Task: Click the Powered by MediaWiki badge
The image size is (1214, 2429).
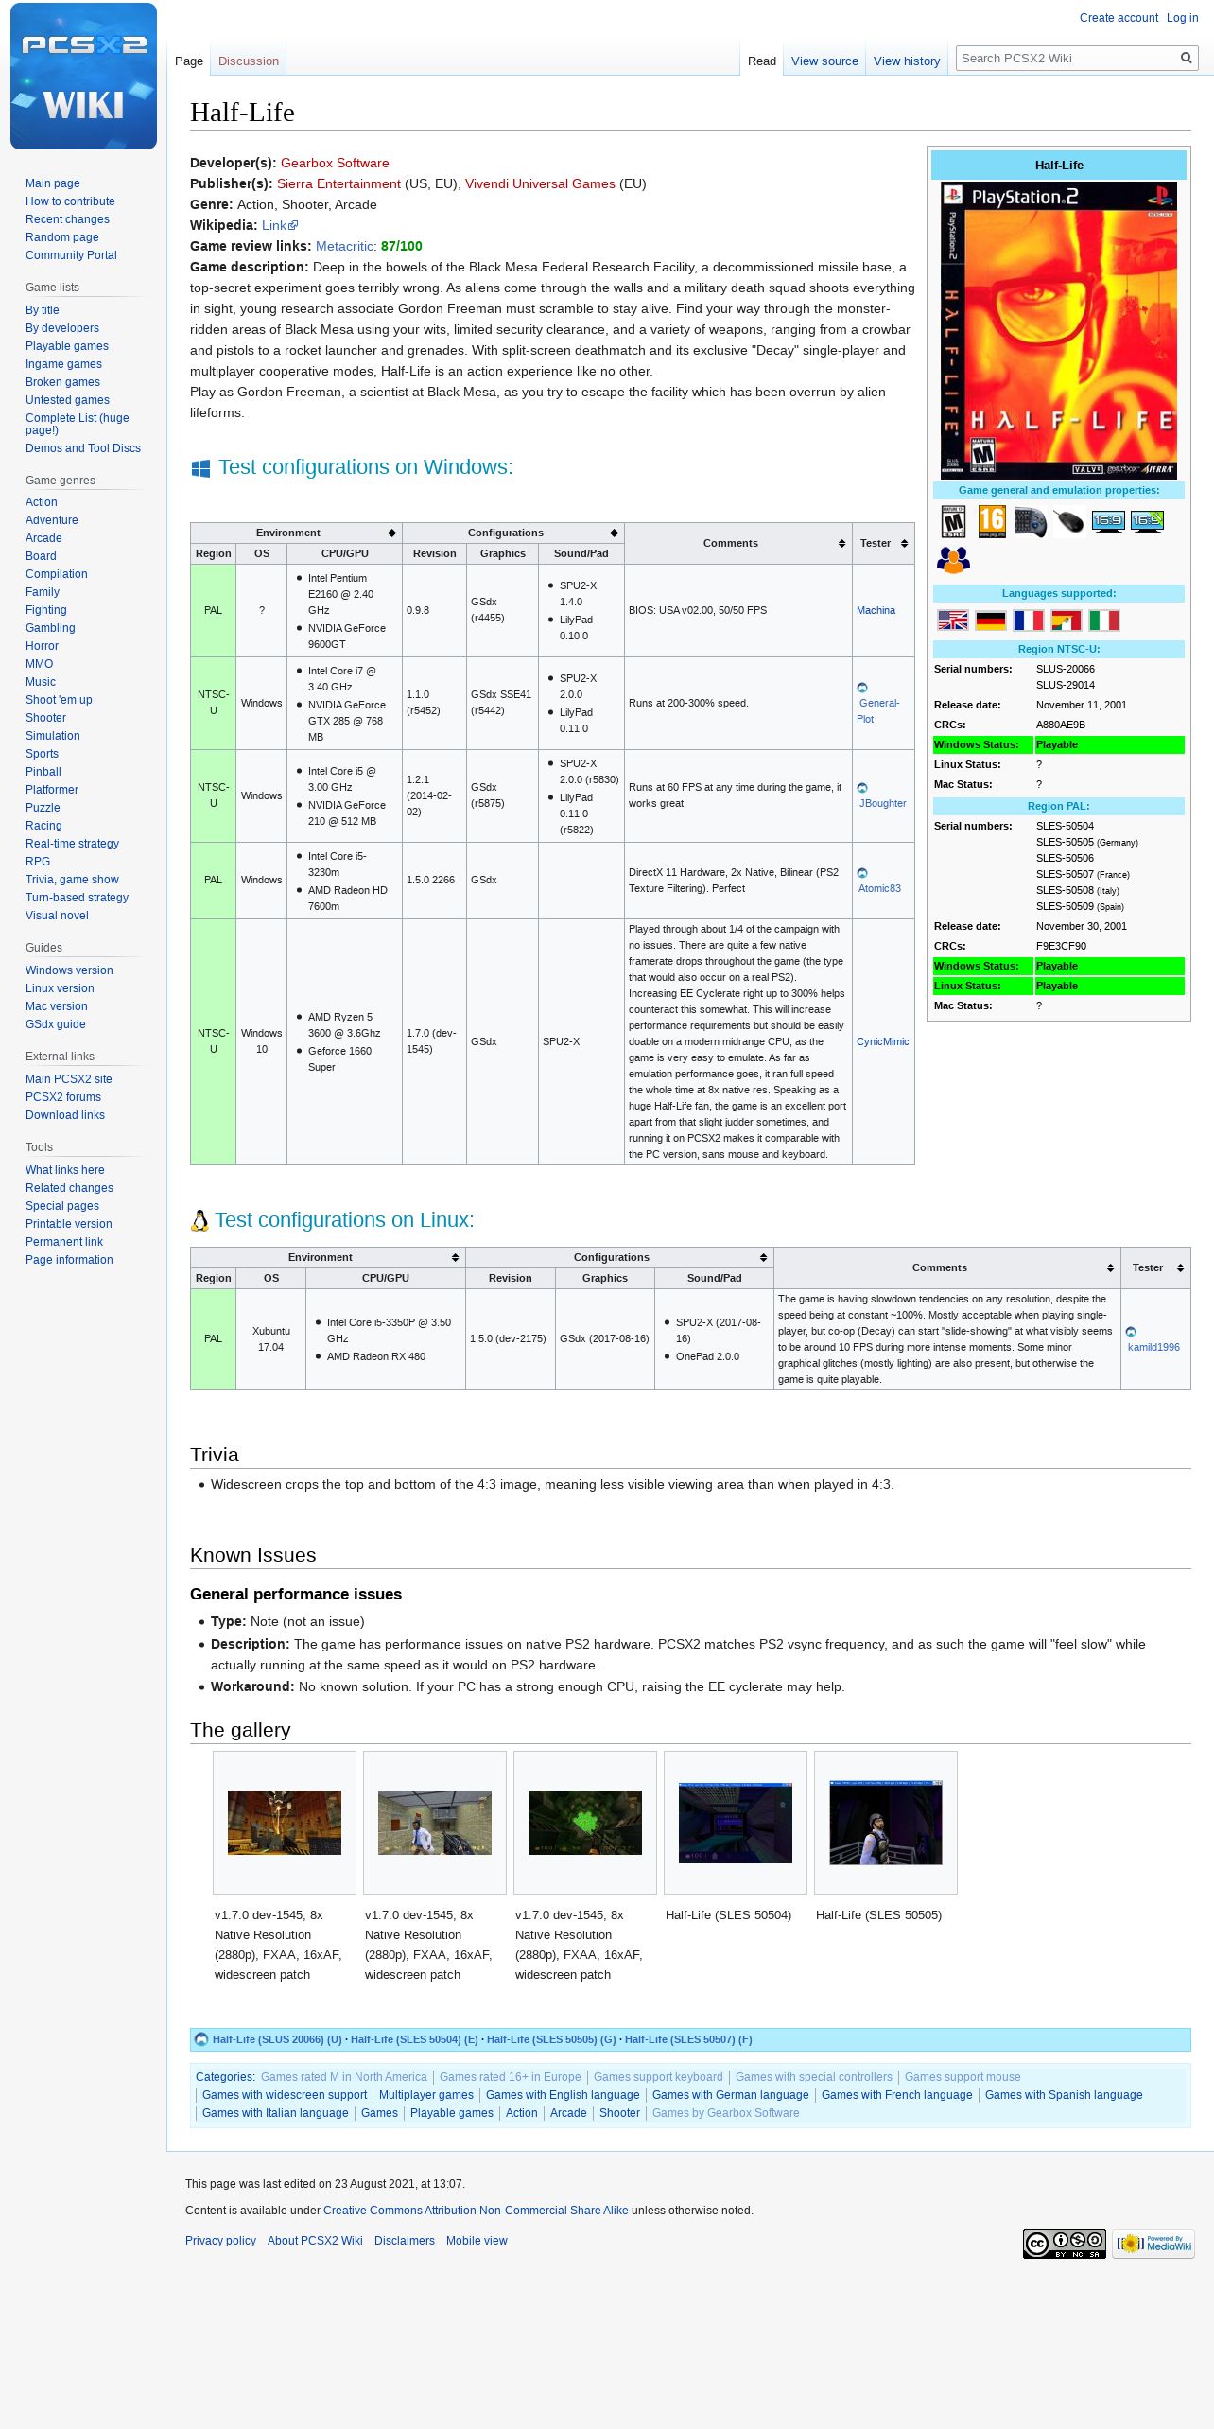Action: (1153, 2244)
